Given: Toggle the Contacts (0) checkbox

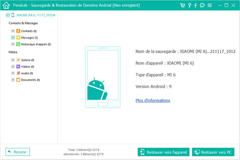Looking at the screenshot, I should [x=13, y=31].
